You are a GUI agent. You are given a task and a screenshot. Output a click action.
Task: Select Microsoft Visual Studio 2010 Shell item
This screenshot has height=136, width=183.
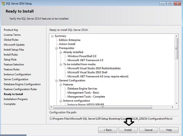coord(90,72)
